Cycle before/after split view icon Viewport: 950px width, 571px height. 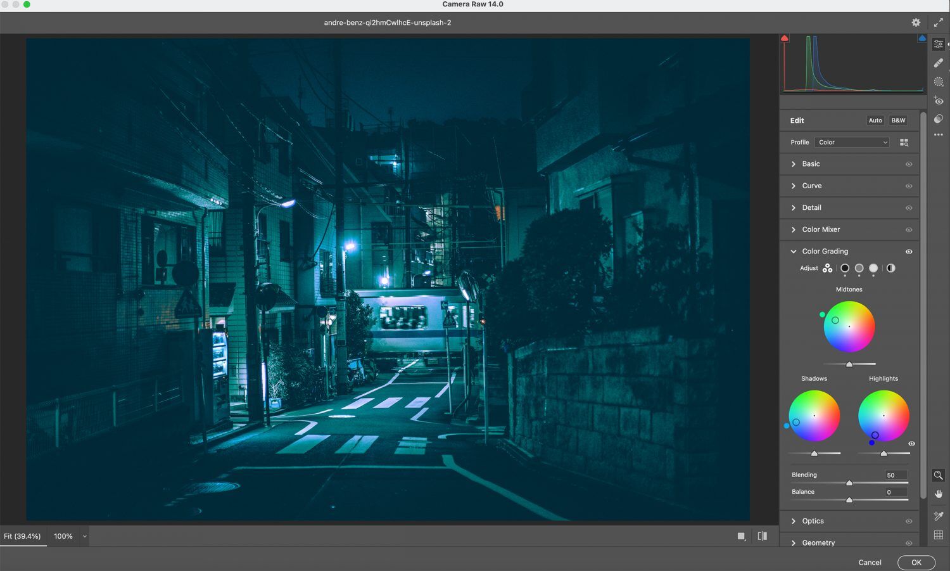[763, 536]
